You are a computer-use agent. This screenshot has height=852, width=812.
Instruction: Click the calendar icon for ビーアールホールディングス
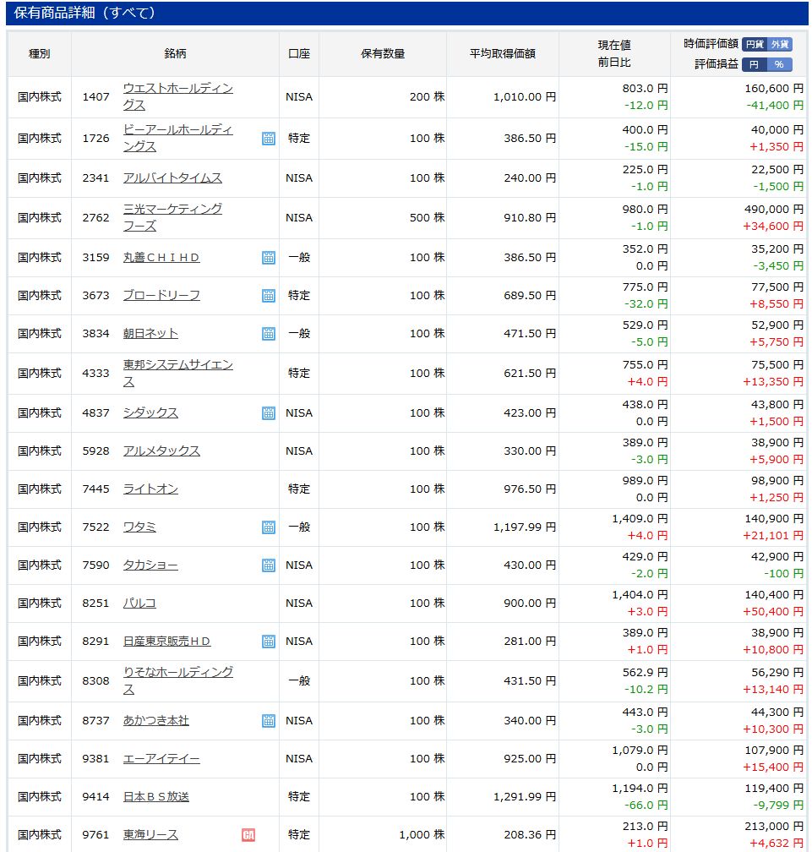(x=269, y=138)
